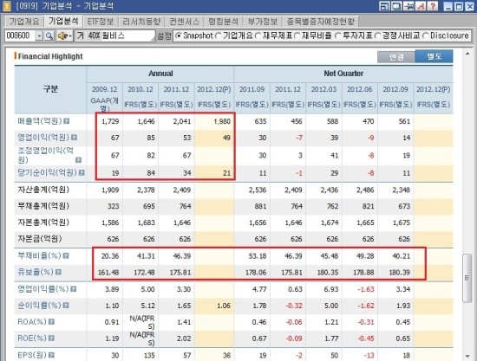
Task: Switch to the 기업개요 tab
Action: [x=24, y=22]
